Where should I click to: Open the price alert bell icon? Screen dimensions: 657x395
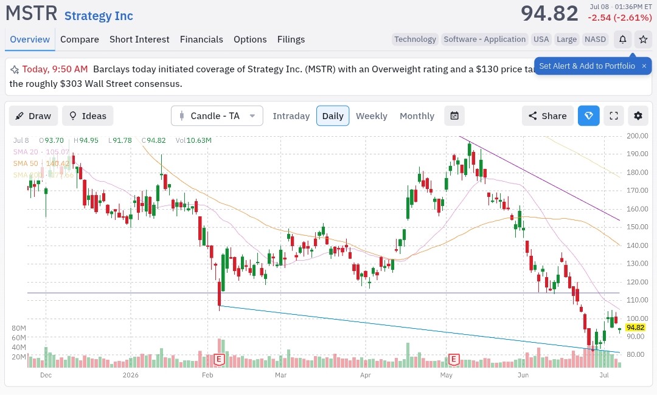click(x=623, y=39)
